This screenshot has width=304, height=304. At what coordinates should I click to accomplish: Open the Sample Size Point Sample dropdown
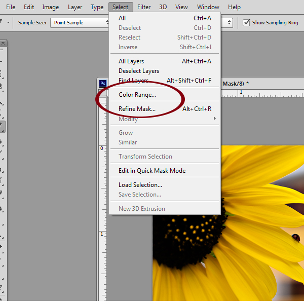click(x=80, y=23)
